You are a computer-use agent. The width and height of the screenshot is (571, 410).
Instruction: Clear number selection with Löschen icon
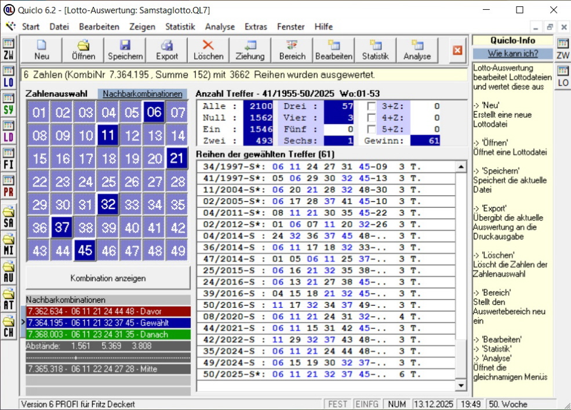(x=208, y=50)
